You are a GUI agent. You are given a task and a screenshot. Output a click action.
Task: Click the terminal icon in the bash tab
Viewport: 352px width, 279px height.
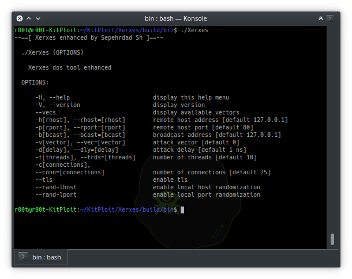pos(23,257)
